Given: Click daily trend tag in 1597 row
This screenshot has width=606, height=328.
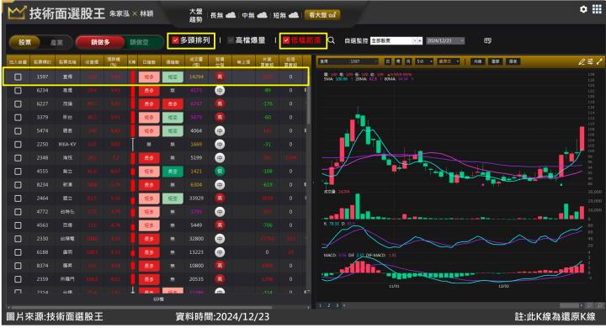Looking at the screenshot, I should click(x=149, y=77).
